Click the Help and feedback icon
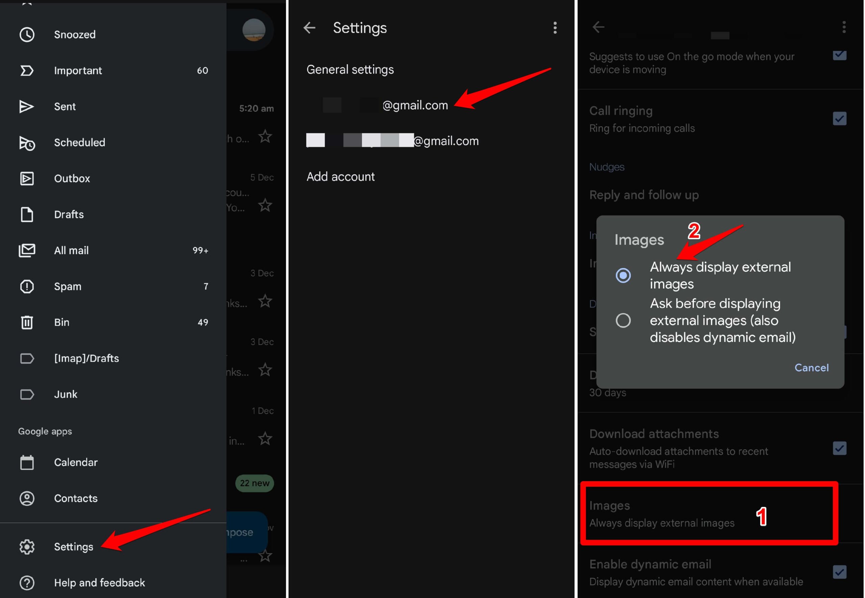The image size is (865, 598). click(26, 581)
